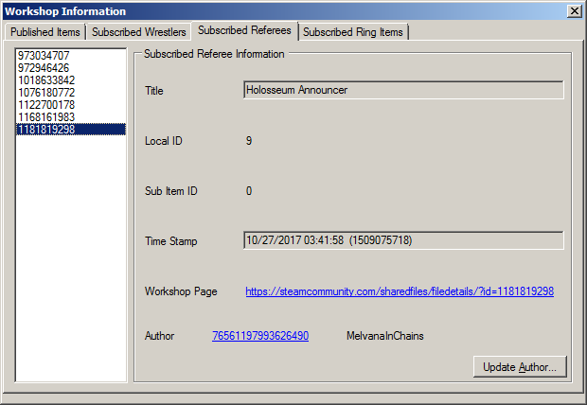The width and height of the screenshot is (587, 405).
Task: Select list entry 973034707
Action: click(44, 56)
